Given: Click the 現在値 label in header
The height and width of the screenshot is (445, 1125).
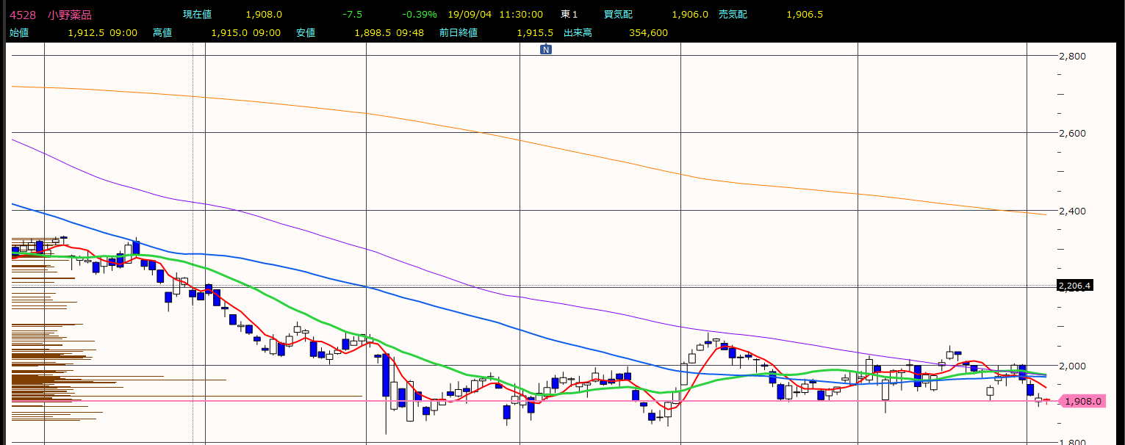Looking at the screenshot, I should pos(198,15).
